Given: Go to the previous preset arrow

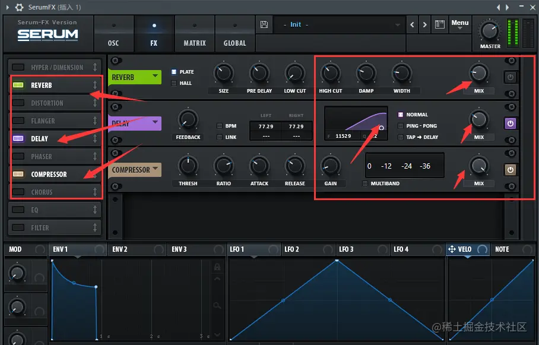Looking at the screenshot, I should coord(412,25).
